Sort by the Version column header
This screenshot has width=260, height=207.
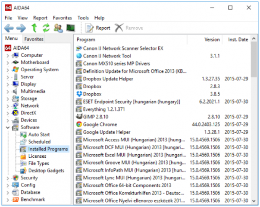click(x=205, y=40)
